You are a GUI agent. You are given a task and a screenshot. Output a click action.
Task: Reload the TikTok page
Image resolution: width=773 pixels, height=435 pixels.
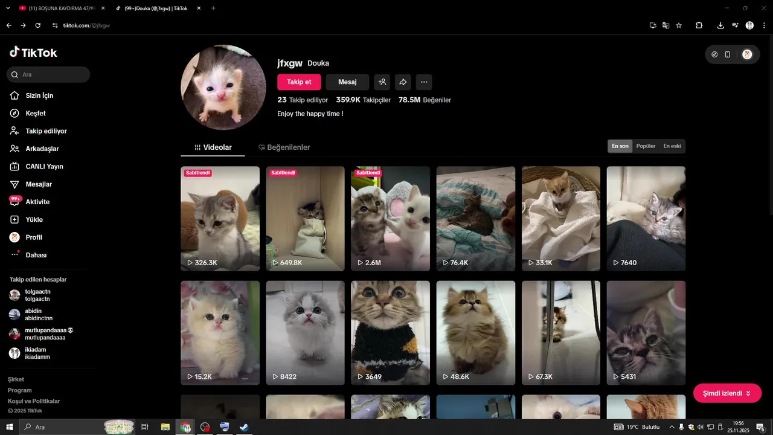coord(38,25)
